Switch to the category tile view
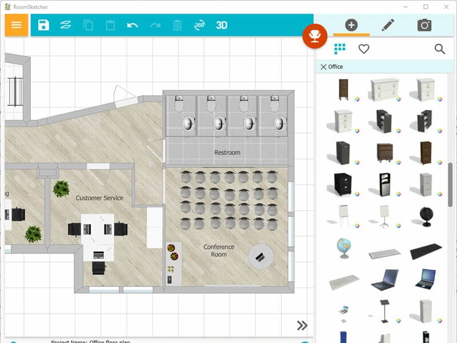Screen dimensions: 457x343 click(340, 49)
